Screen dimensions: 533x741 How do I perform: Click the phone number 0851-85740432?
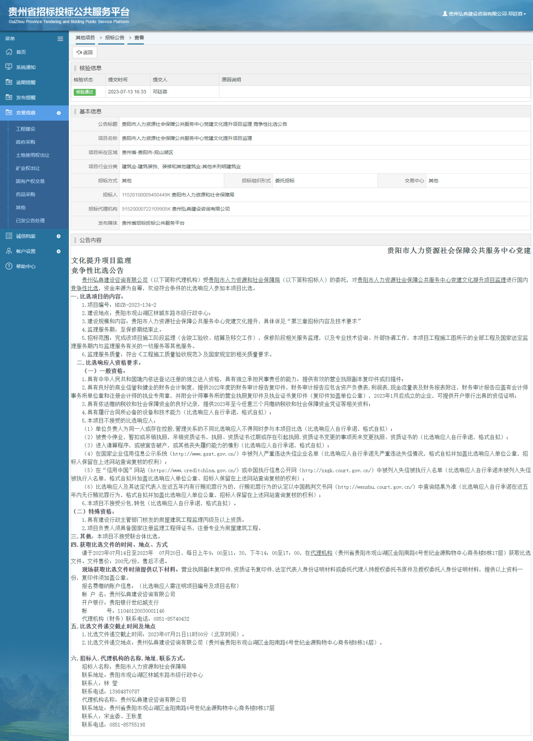click(171, 619)
